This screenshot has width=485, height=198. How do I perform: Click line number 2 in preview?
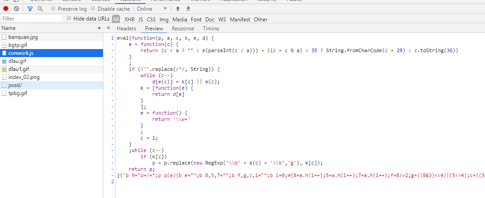(x=112, y=181)
